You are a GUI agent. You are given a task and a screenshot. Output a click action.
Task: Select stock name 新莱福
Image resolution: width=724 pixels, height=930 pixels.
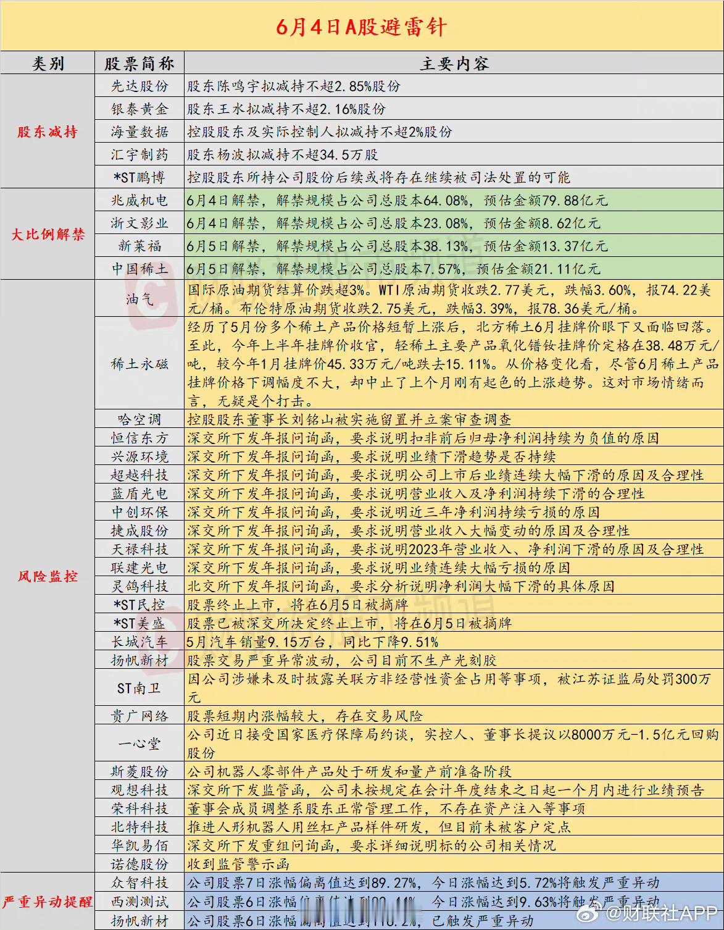(x=139, y=246)
